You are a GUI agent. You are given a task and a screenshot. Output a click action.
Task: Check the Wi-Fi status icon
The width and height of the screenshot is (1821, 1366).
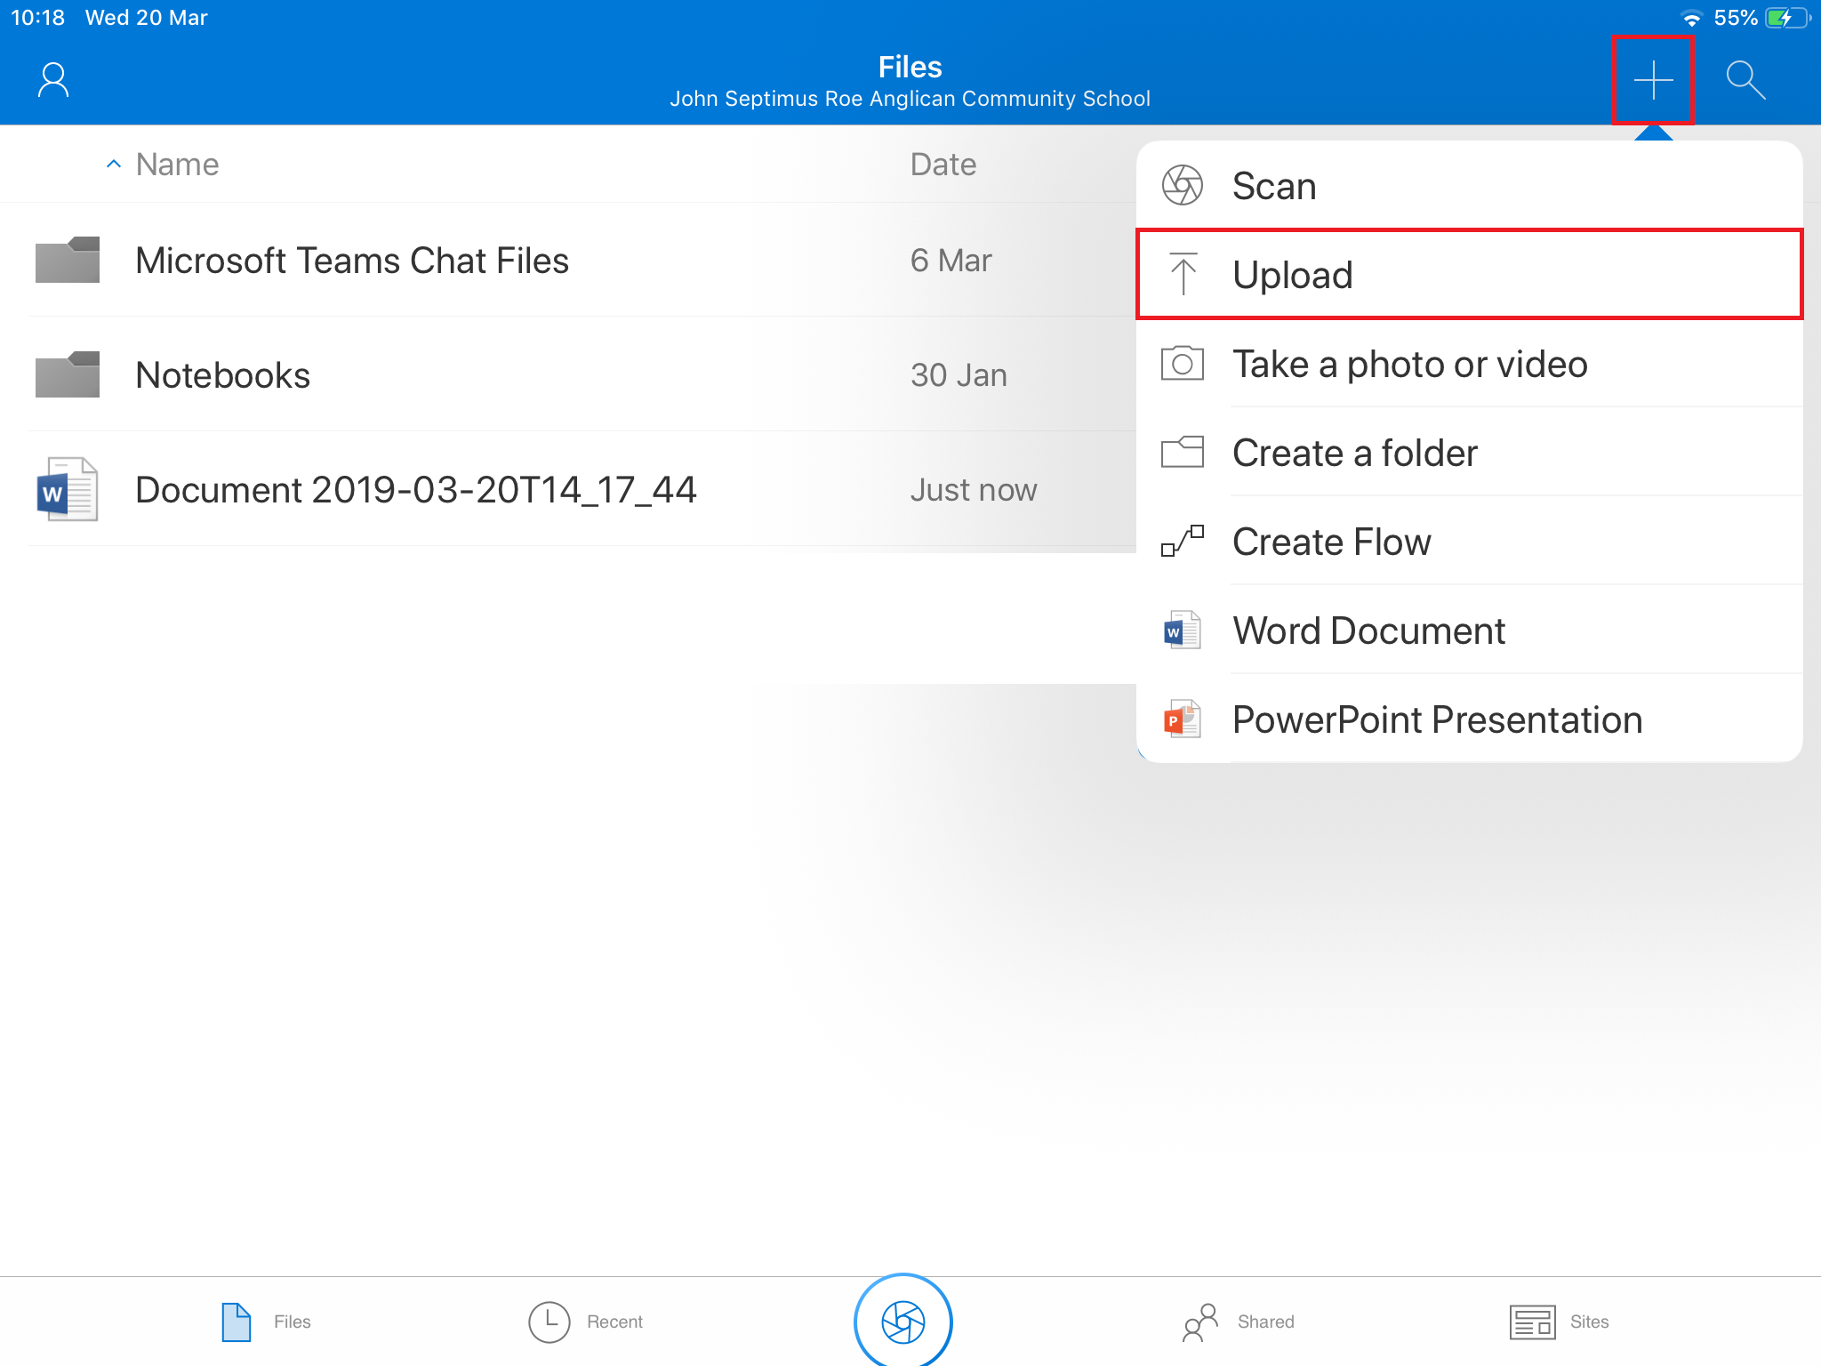tap(1691, 18)
